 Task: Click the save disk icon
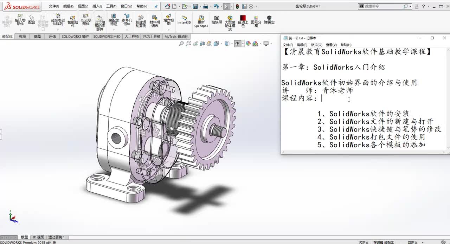coord(195,6)
